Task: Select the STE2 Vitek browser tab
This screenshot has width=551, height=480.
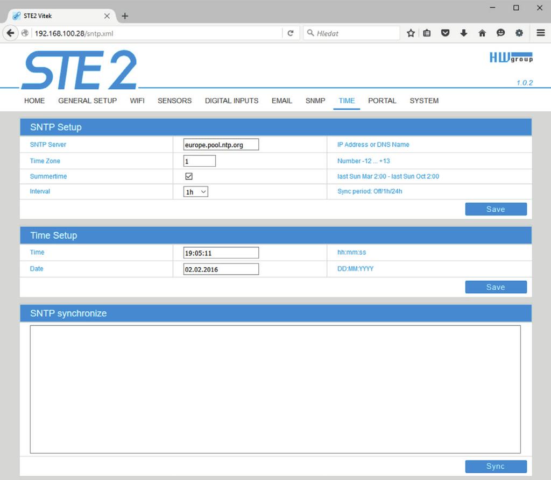Action: click(61, 16)
